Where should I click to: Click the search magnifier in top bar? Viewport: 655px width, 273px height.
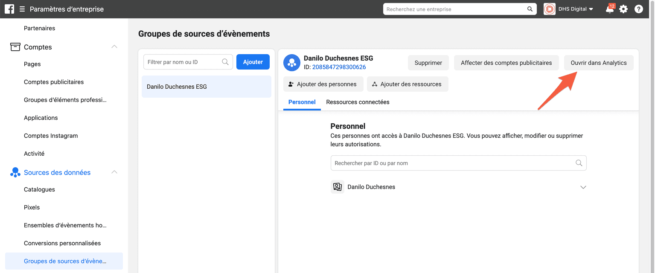[x=530, y=9]
